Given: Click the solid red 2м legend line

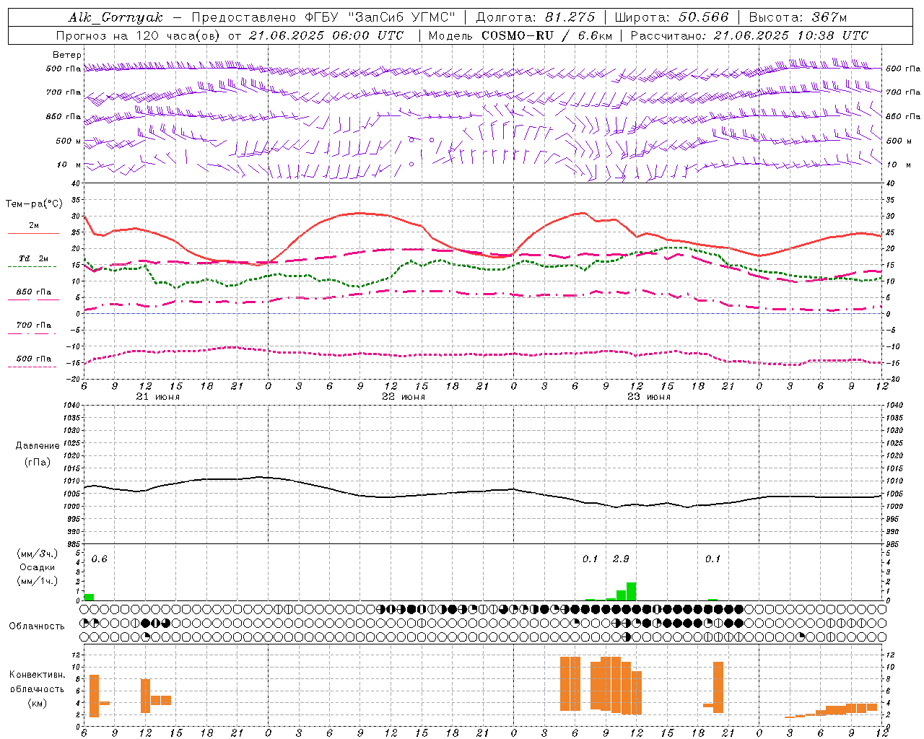Looking at the screenshot, I should pos(33,234).
